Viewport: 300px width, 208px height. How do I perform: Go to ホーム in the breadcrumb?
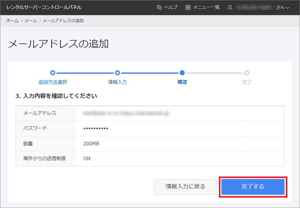(x=12, y=20)
